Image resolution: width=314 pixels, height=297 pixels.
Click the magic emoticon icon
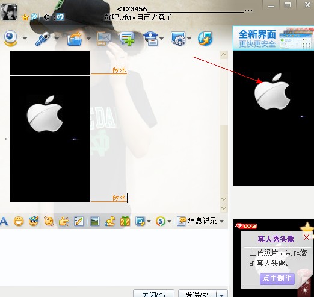pos(34,221)
